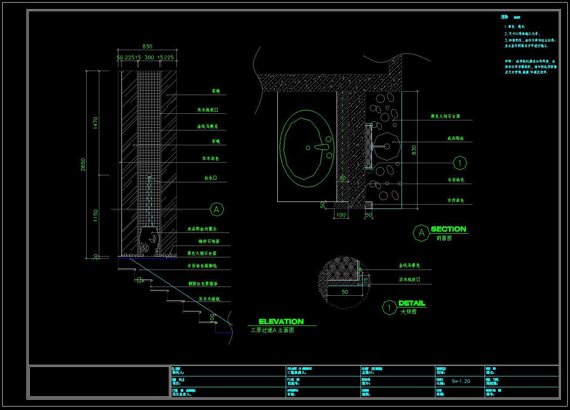This screenshot has width=570, height=410.
Task: Click the 黑色火烧石台面 label in the section
Action: [x=445, y=117]
